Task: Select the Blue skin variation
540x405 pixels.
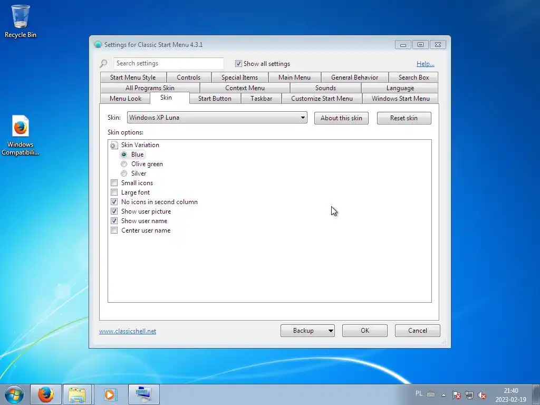Action: [x=124, y=155]
